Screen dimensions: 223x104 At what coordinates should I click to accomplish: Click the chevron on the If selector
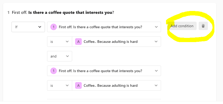[40, 27]
